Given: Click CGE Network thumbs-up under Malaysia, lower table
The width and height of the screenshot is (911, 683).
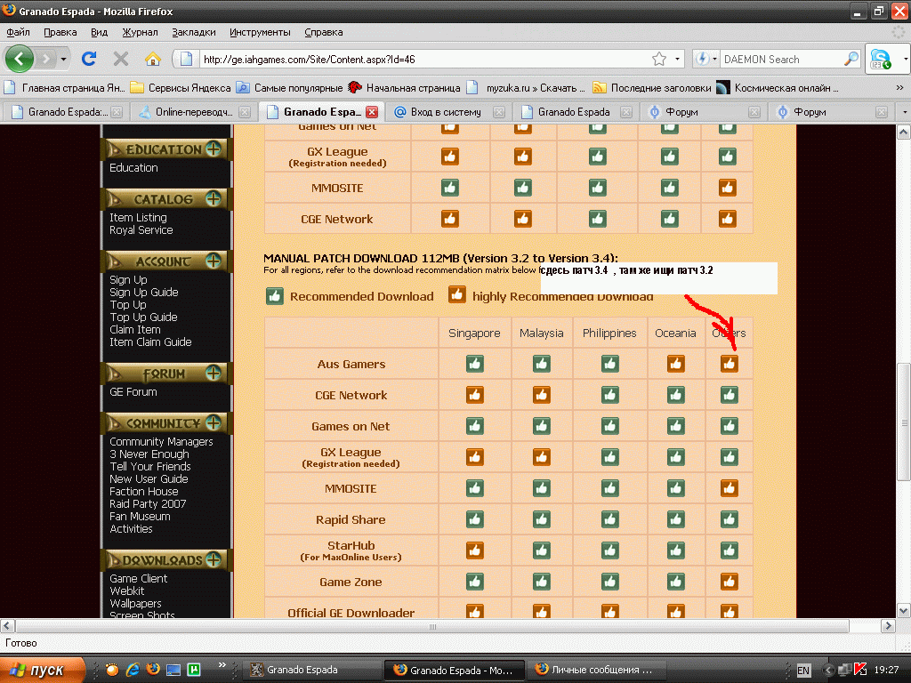Looking at the screenshot, I should point(541,395).
